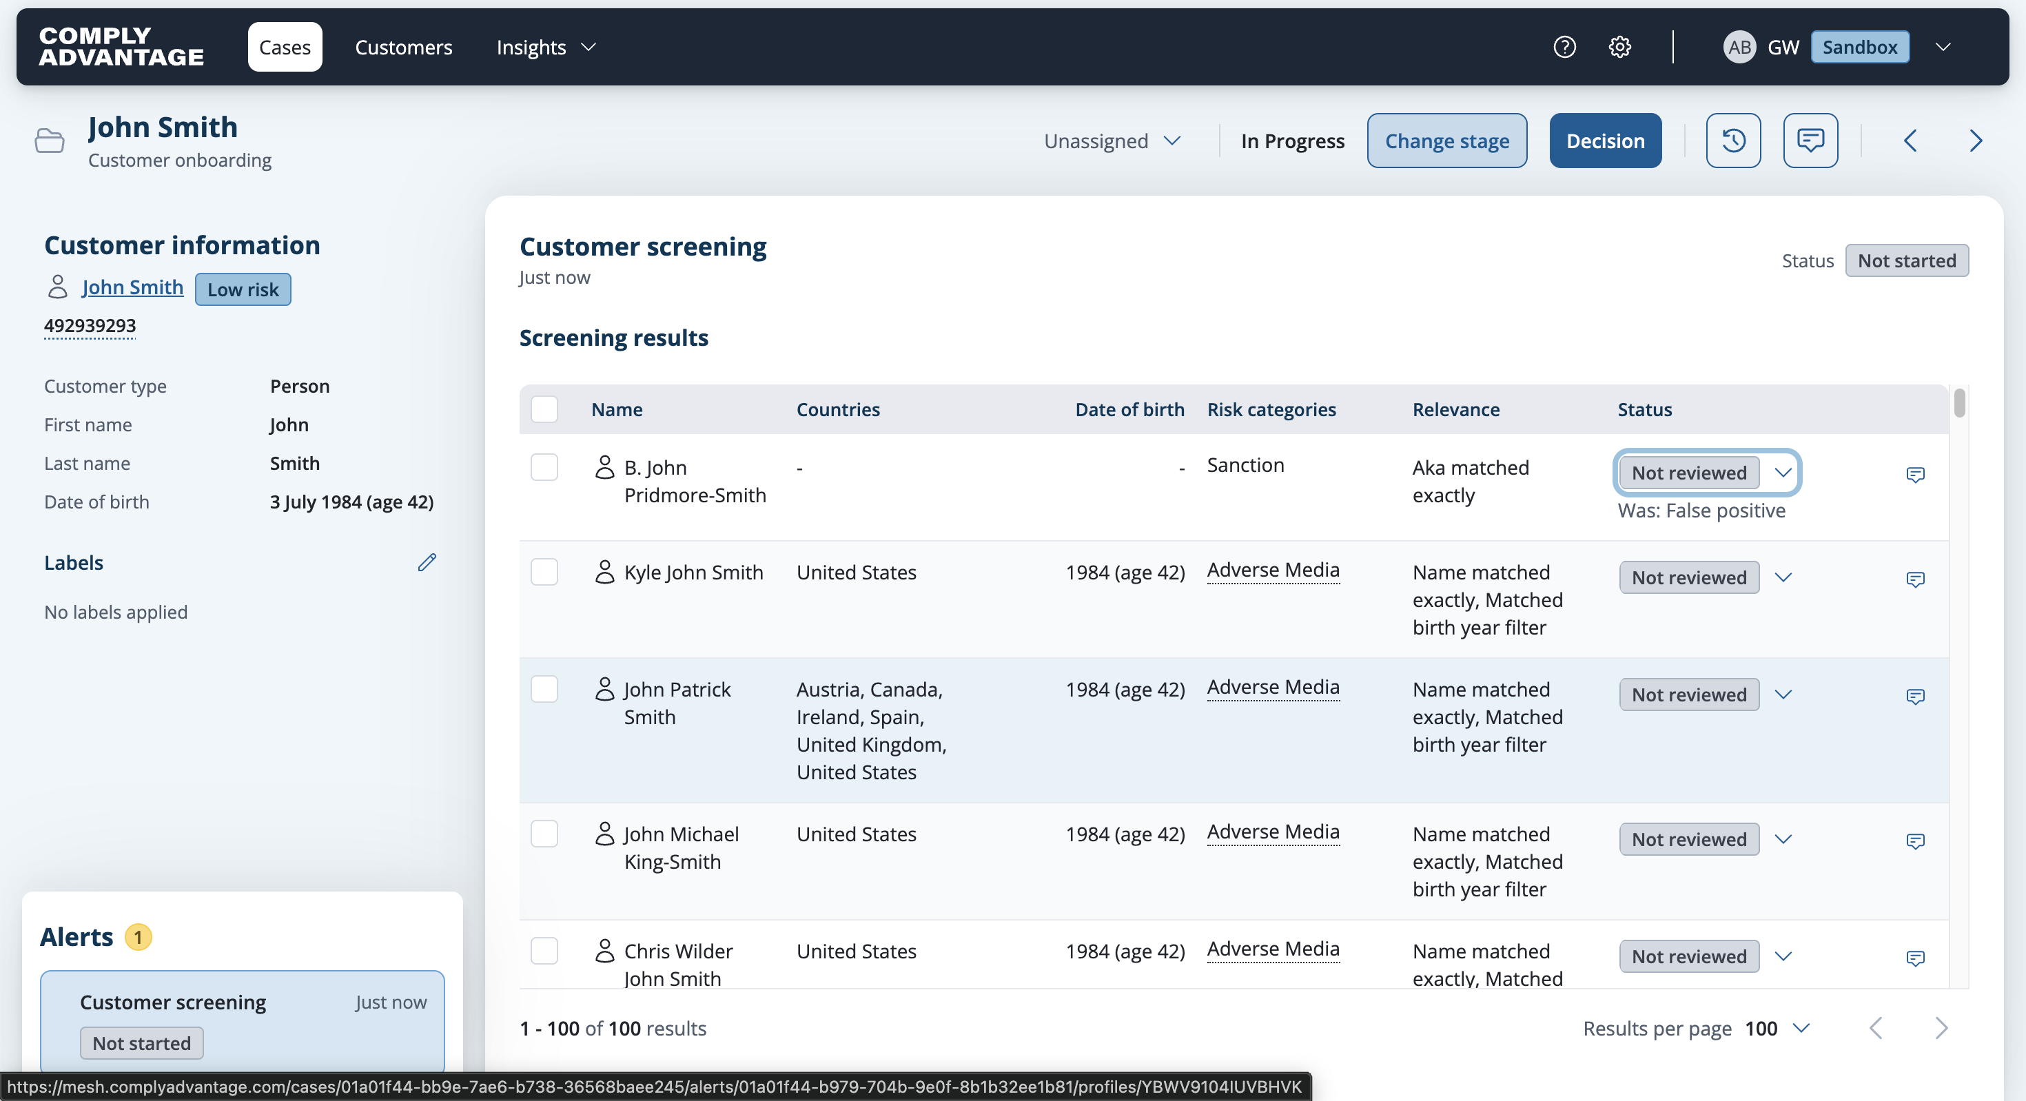The image size is (2026, 1101).
Task: Select checkbox for John Patrick Smith
Action: coord(544,689)
